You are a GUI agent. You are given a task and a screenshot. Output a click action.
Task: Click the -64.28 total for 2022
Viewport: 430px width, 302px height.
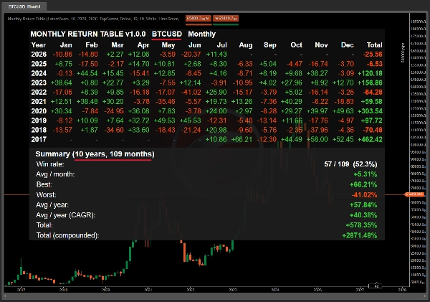pyautogui.click(x=373, y=93)
